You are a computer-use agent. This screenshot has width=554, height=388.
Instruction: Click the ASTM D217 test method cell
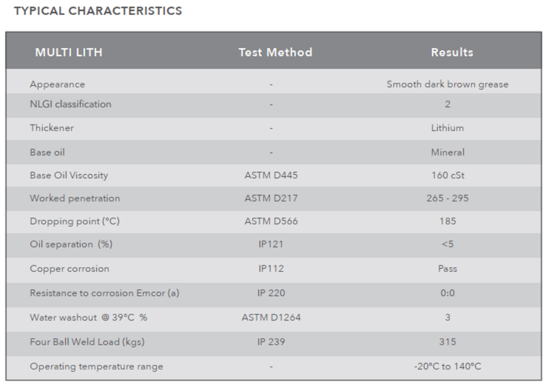point(271,198)
